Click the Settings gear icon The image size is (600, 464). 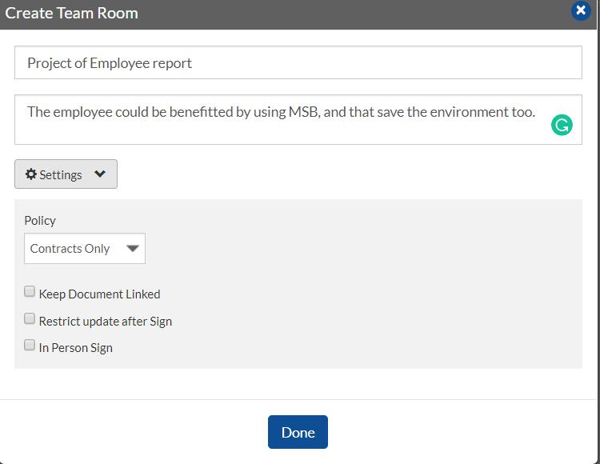[x=31, y=174]
